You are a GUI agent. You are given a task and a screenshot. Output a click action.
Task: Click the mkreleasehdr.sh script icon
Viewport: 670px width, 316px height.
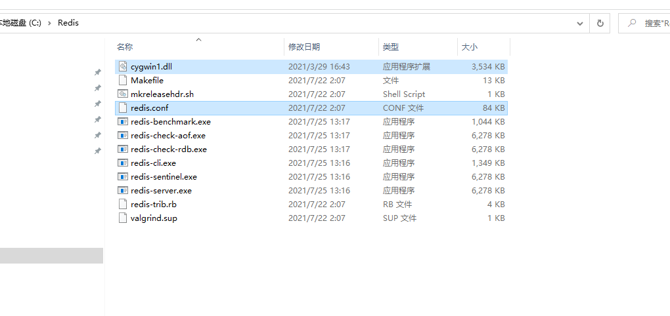click(x=123, y=94)
